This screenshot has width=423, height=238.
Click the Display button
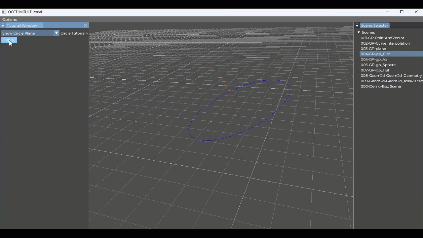[x=9, y=40]
